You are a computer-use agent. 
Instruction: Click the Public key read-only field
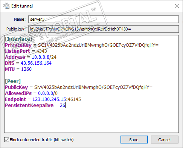[104, 29]
